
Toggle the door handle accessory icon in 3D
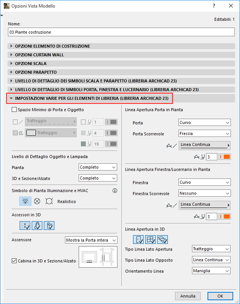coord(49,225)
